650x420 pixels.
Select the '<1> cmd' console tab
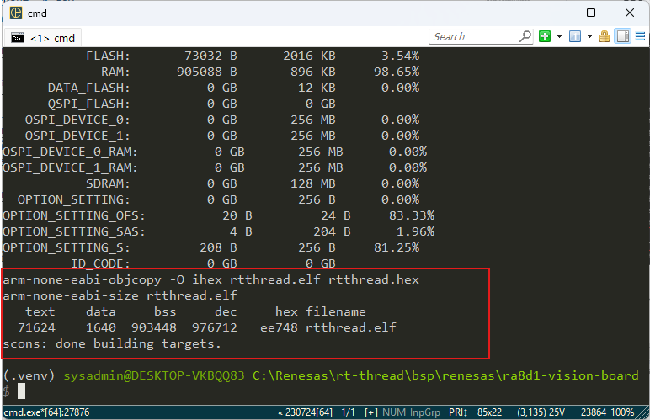point(44,37)
